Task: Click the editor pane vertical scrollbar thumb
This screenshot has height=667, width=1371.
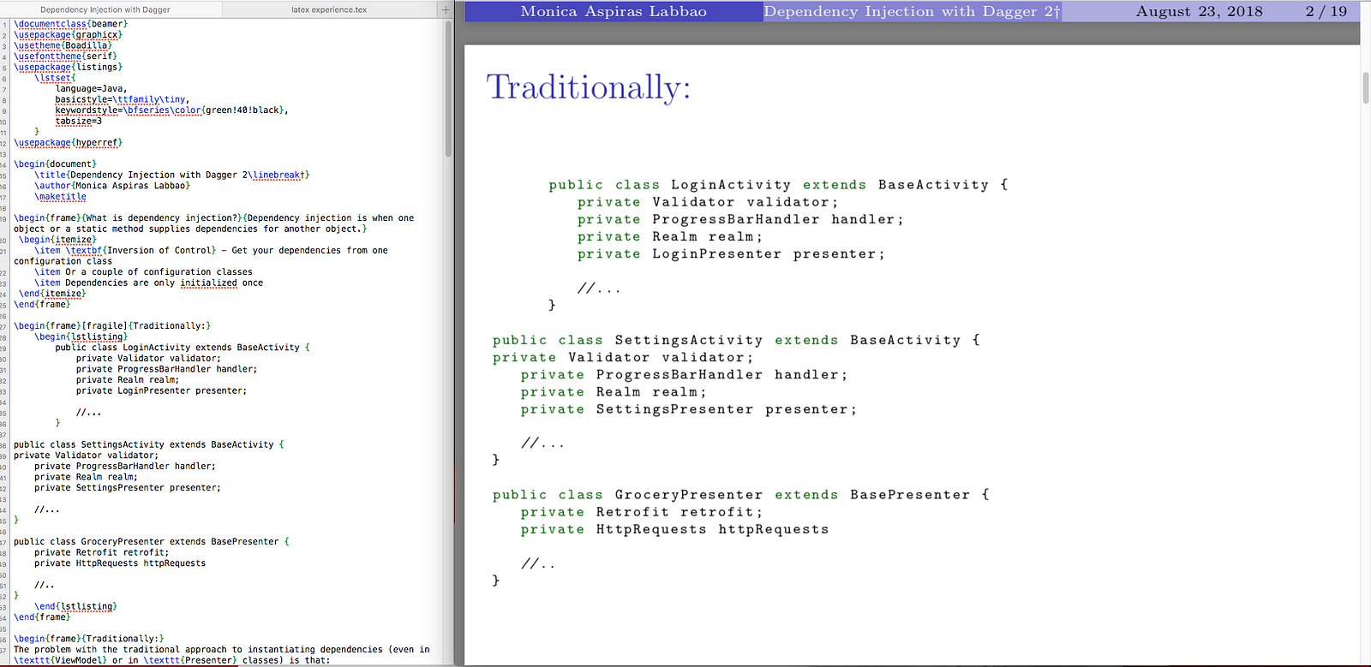Action: tap(448, 88)
